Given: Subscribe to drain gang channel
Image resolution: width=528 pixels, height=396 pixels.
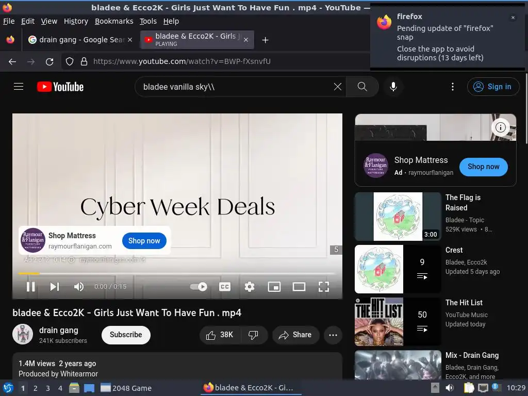Looking at the screenshot, I should (x=126, y=335).
